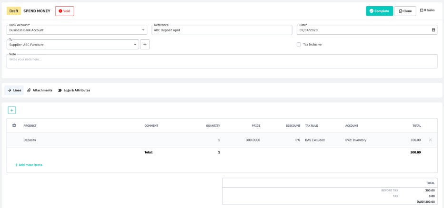This screenshot has height=208, width=444.
Task: Click the Add more items link
Action: [x=29, y=165]
